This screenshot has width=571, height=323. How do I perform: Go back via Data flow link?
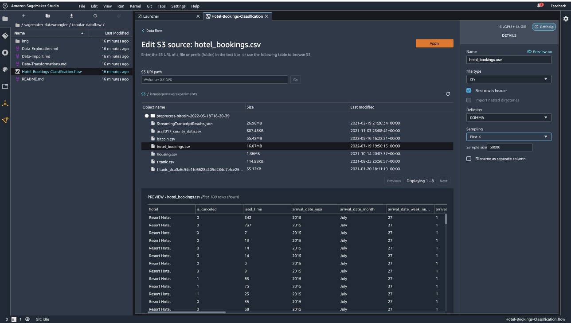(152, 31)
